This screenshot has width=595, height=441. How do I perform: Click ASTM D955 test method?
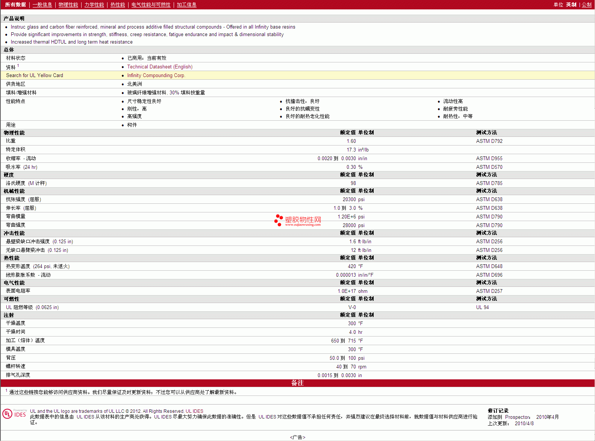pos(489,158)
